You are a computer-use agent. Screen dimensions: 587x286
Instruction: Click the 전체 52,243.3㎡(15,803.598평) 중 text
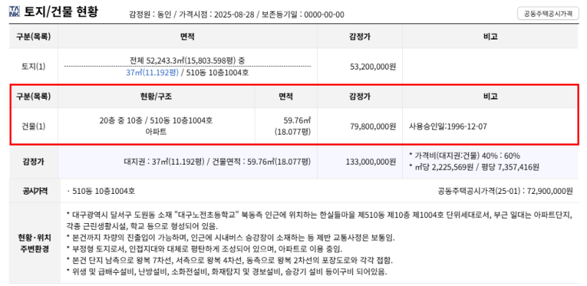pyautogui.click(x=188, y=60)
